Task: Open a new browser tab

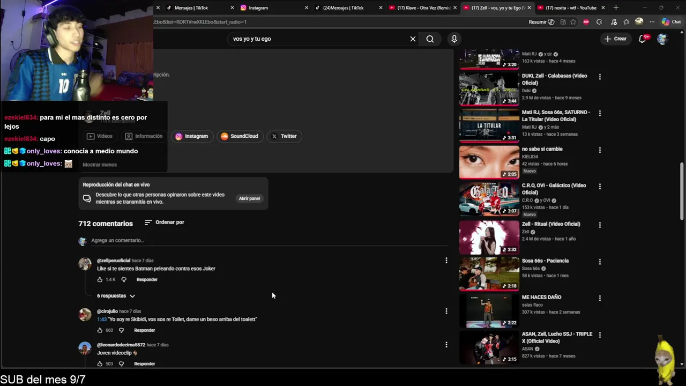Action: pos(616,8)
